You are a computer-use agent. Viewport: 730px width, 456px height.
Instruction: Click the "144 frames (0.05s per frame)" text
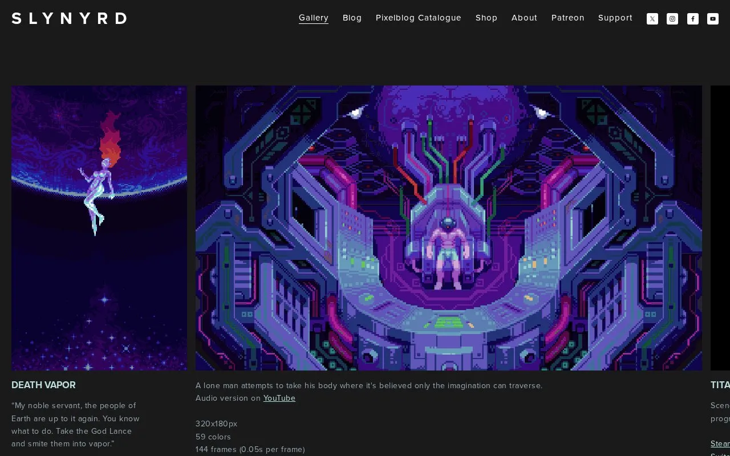coord(250,450)
